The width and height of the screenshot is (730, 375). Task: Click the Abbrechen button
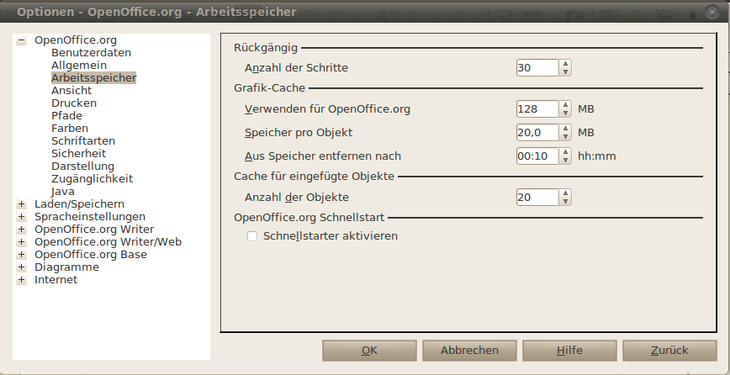point(469,351)
